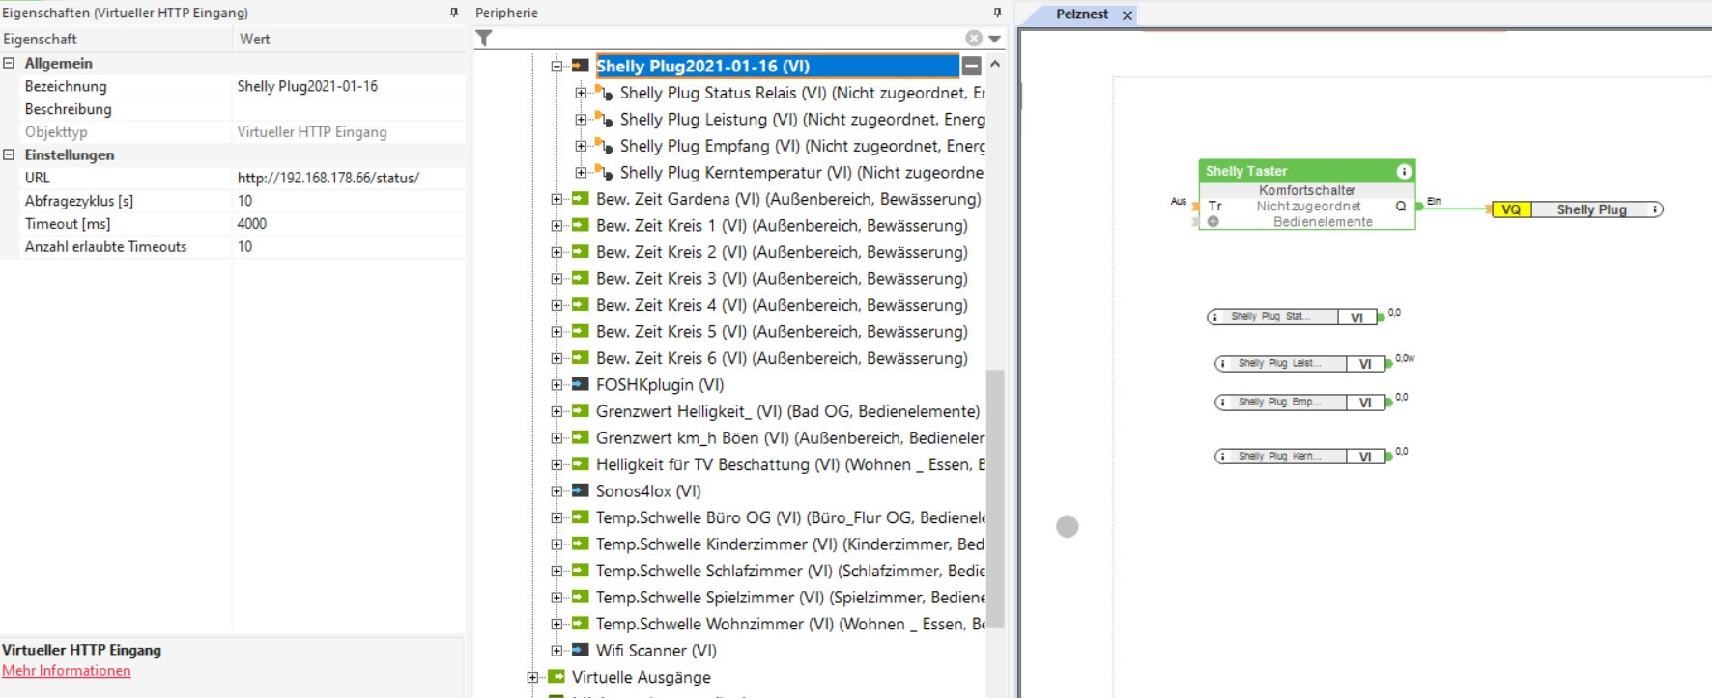Viewport: 1712px width, 698px height.
Task: Expand FOSHKplugin (VI) node
Action: point(556,385)
